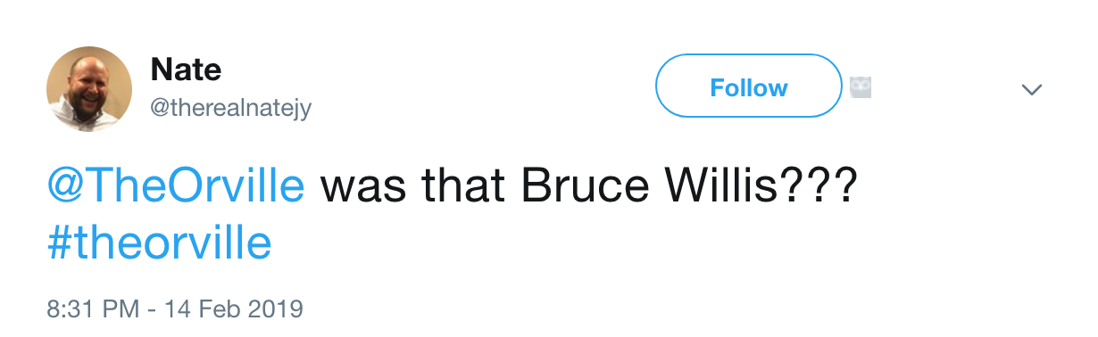Open the @TheOrville mention link
This screenshot has width=1098, height=337.
(x=176, y=187)
